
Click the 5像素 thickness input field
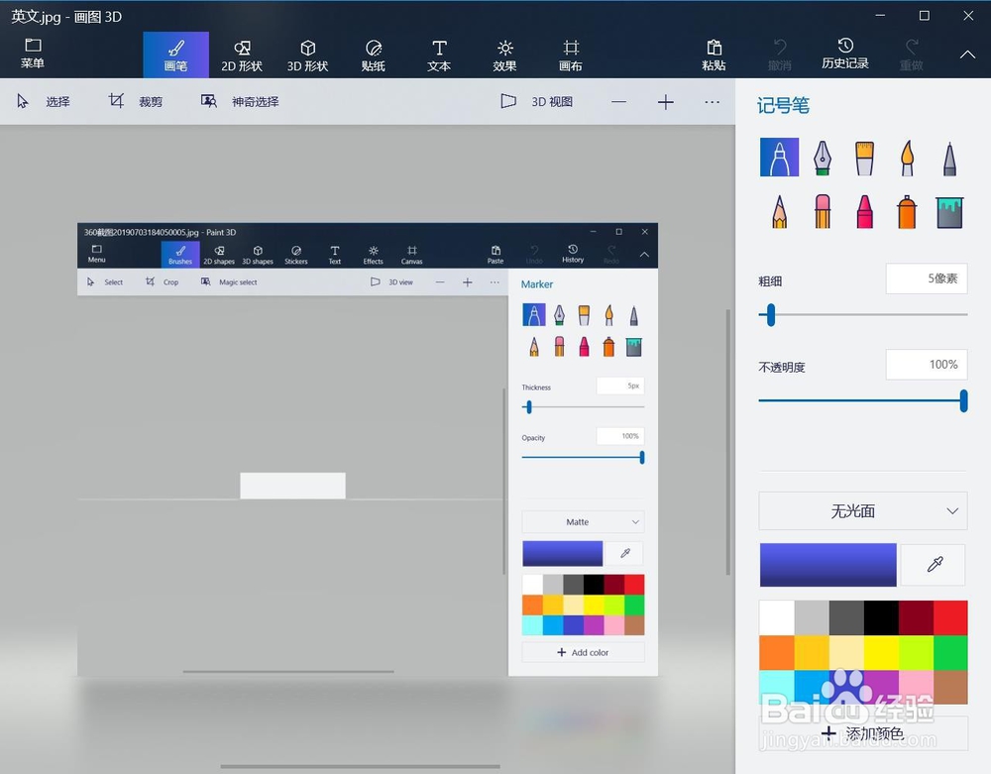(927, 278)
